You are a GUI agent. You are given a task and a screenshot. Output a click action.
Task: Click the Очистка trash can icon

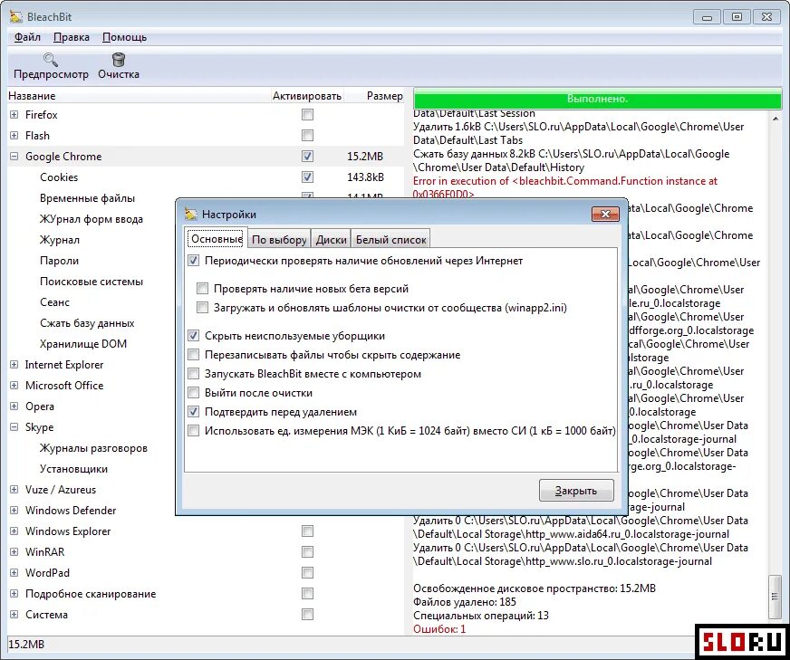(119, 60)
